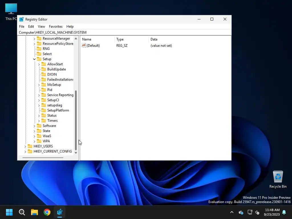Click the (Default) string value icon
Screen dimensions: 292x219
click(x=84, y=45)
